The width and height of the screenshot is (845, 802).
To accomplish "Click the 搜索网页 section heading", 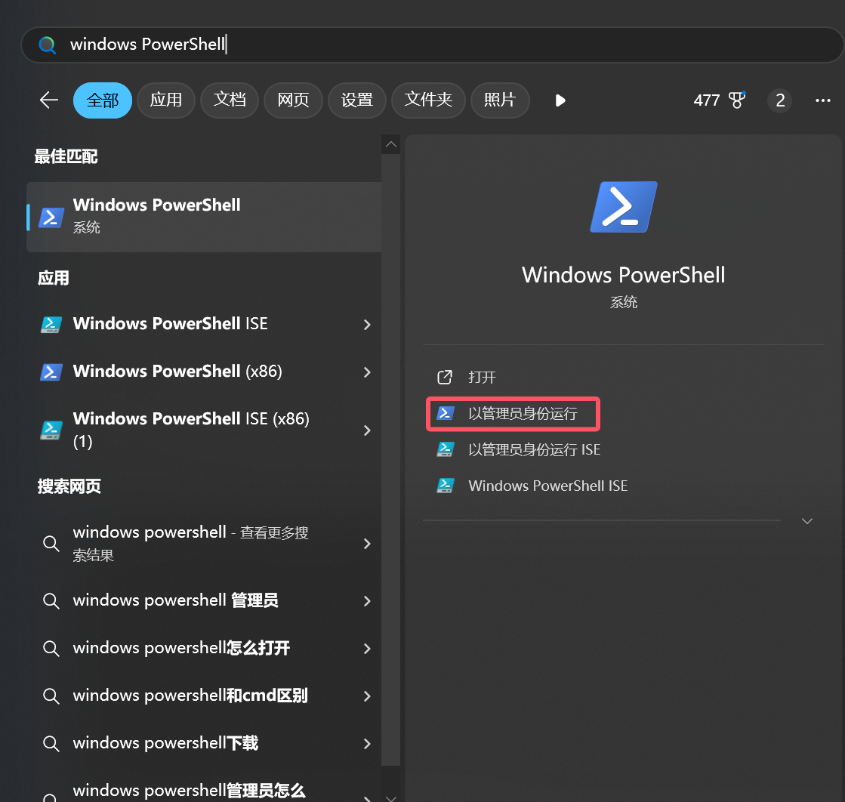I will pos(69,486).
